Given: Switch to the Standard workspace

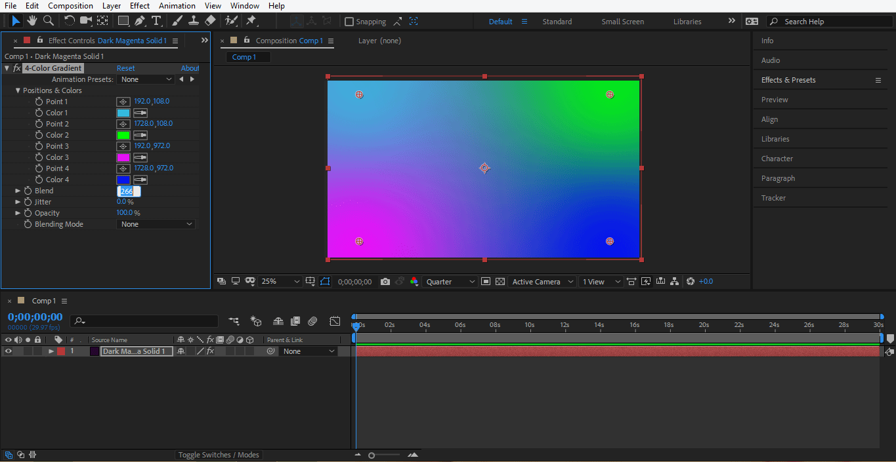Looking at the screenshot, I should point(557,22).
